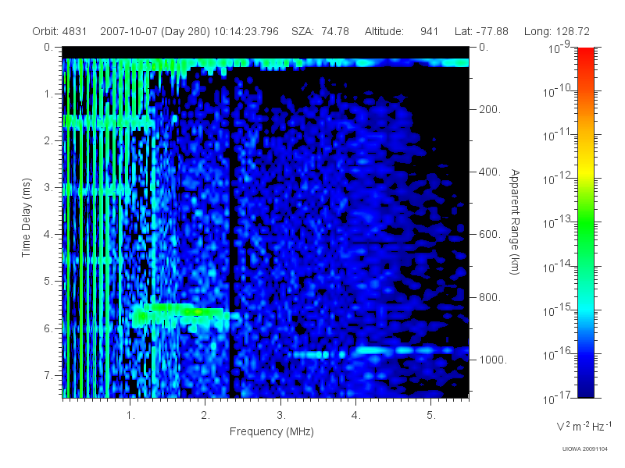The image size is (625, 468).
Task: Click the '600.' apparent range tick label
Action: coord(490,235)
